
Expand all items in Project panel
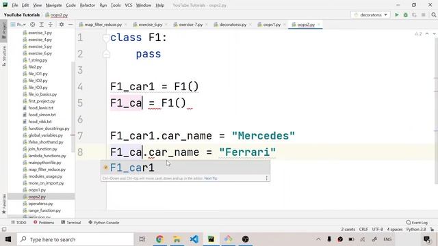[x=41, y=25]
